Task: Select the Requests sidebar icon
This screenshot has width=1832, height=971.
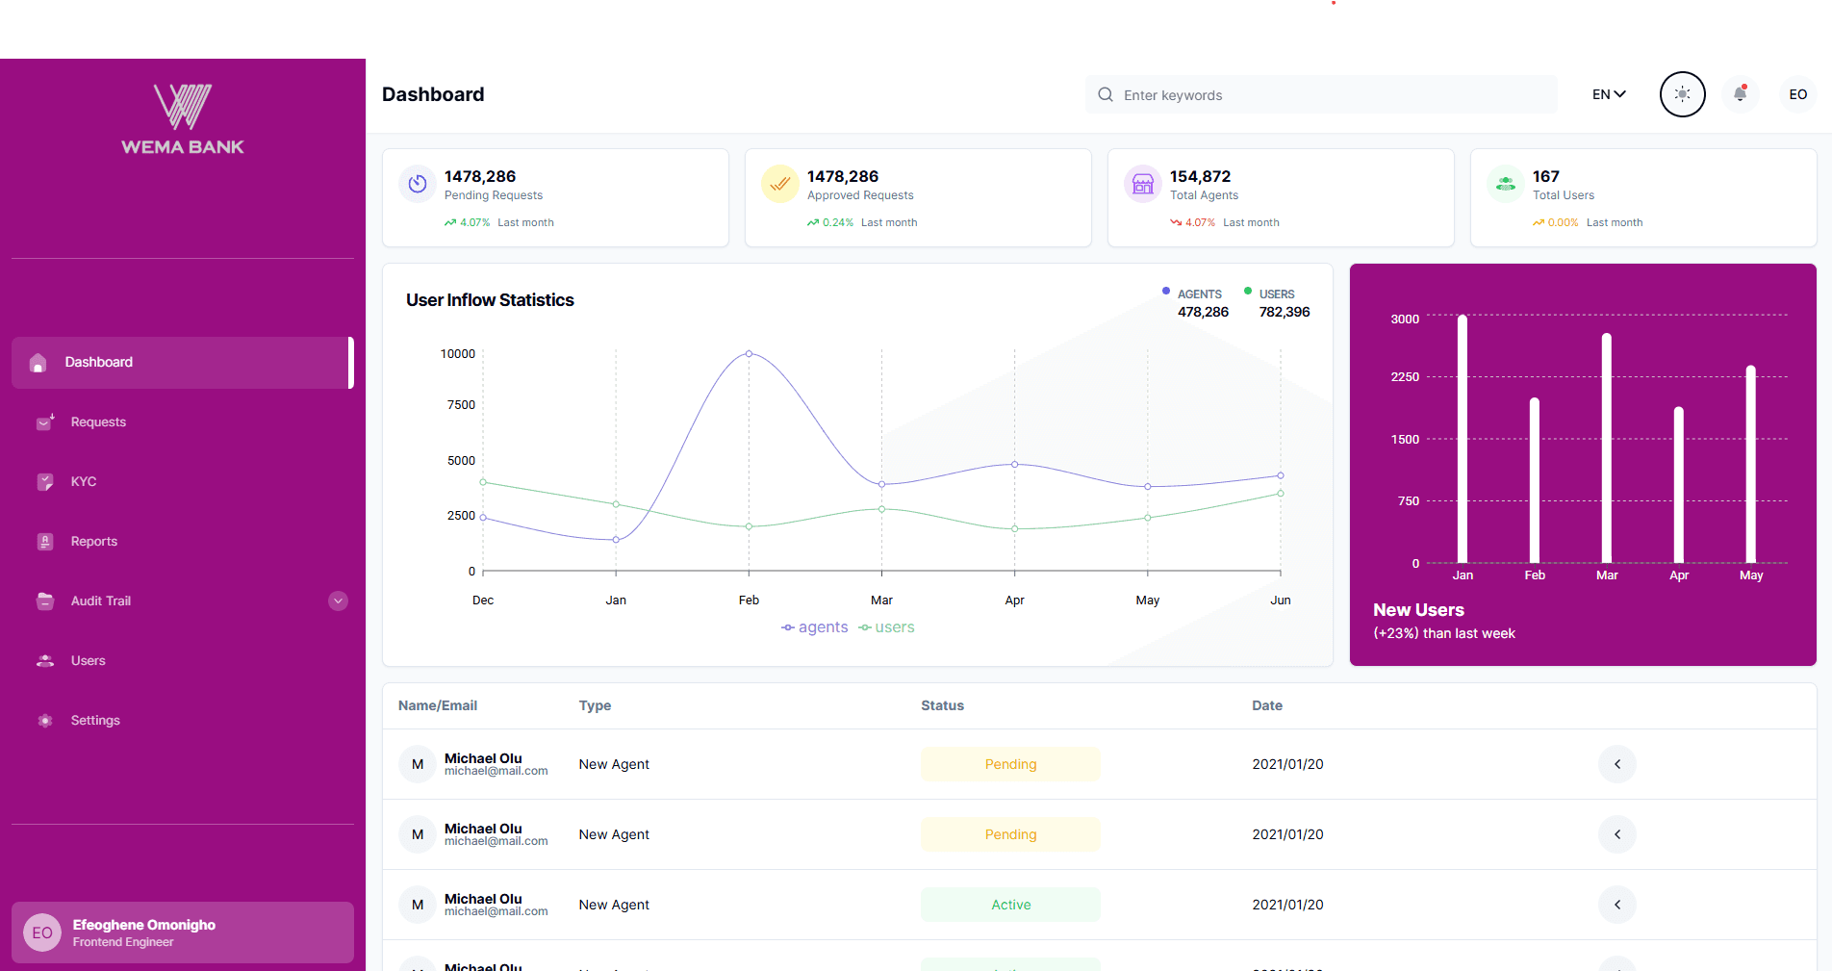Action: (44, 422)
